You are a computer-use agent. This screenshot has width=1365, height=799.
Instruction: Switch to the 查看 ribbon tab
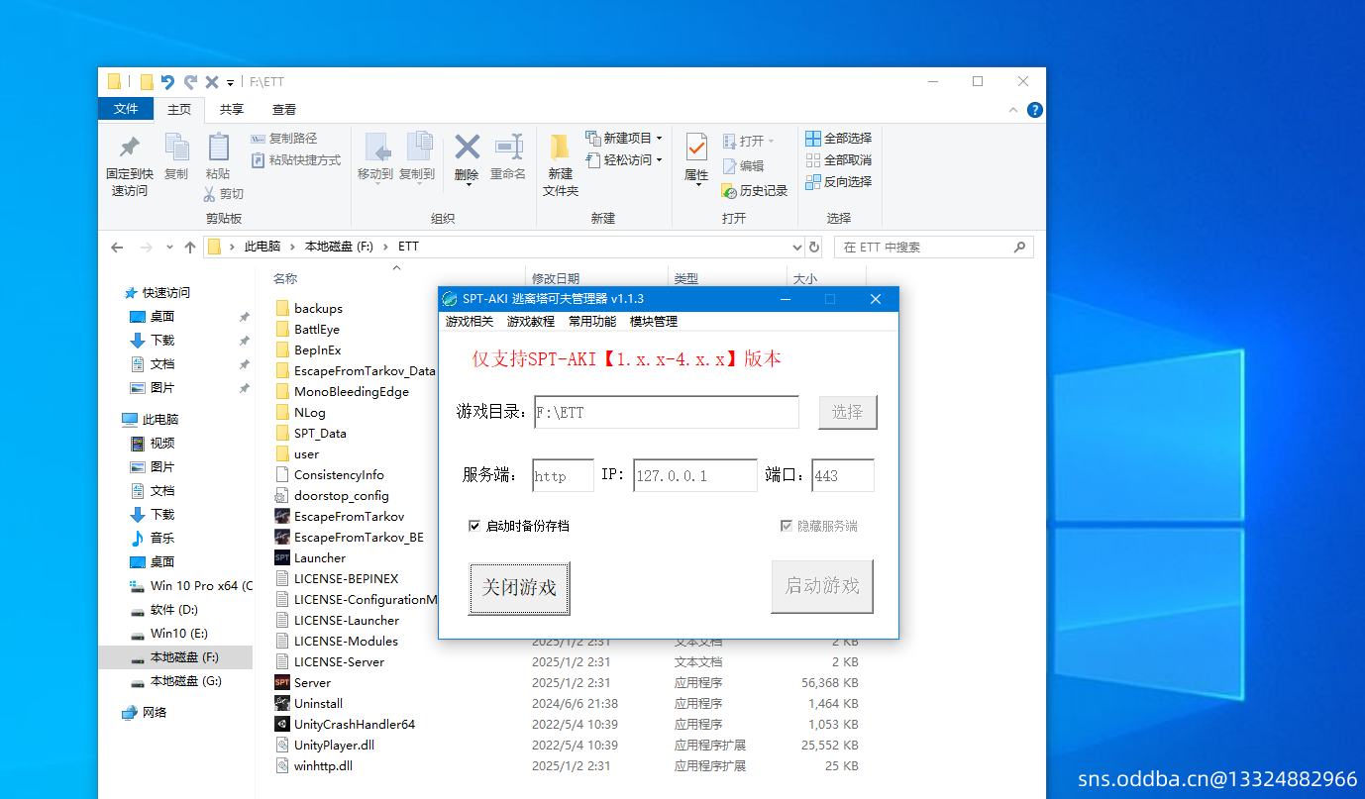click(x=284, y=110)
